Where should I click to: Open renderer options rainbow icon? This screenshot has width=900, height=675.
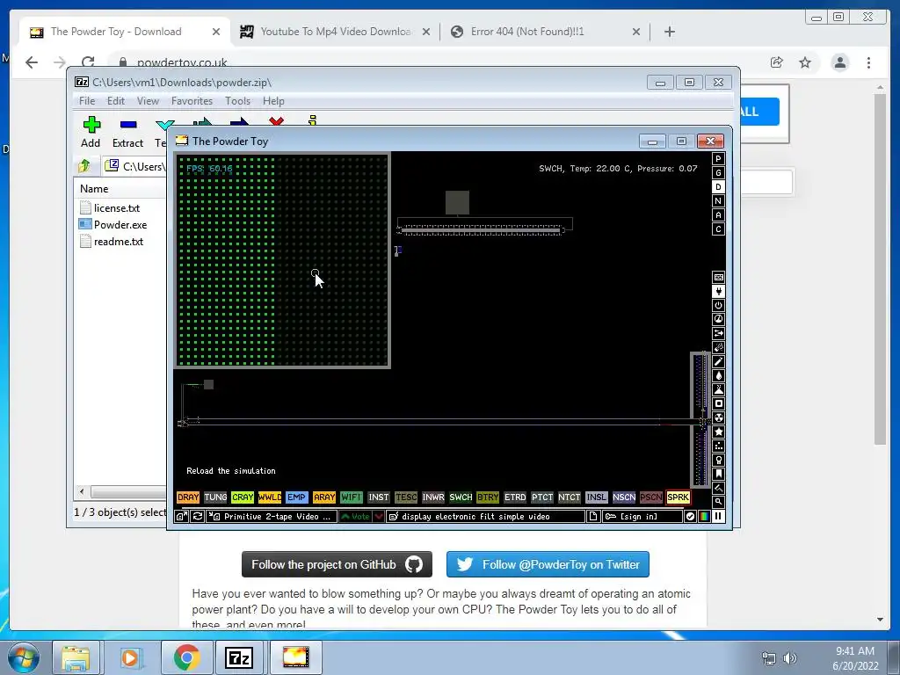click(x=704, y=517)
